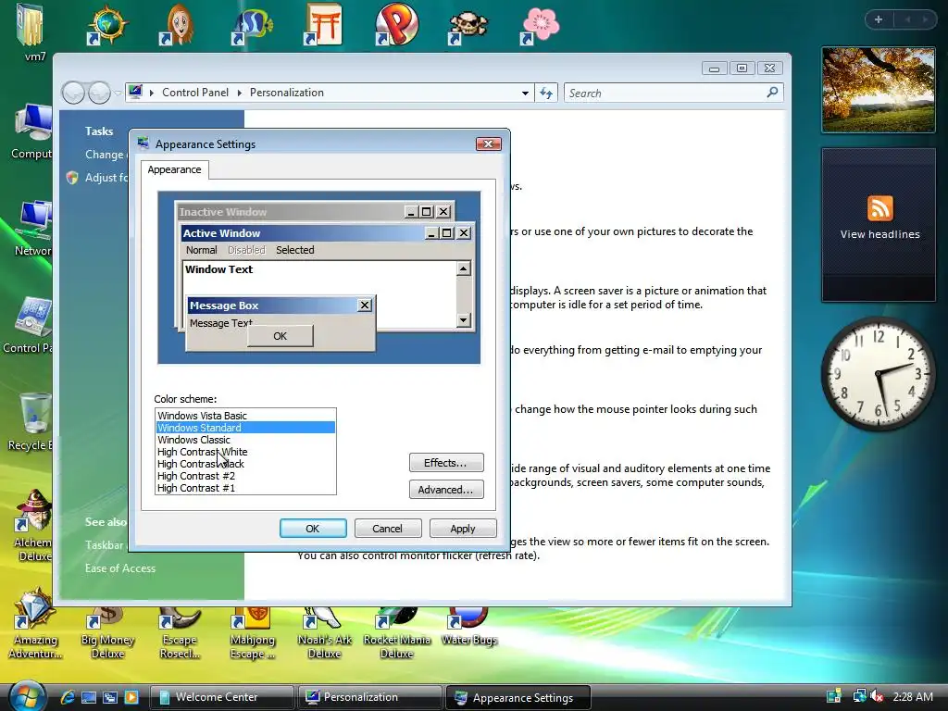Open the Recycle Bin desktop icon
948x711 pixels.
[31, 421]
